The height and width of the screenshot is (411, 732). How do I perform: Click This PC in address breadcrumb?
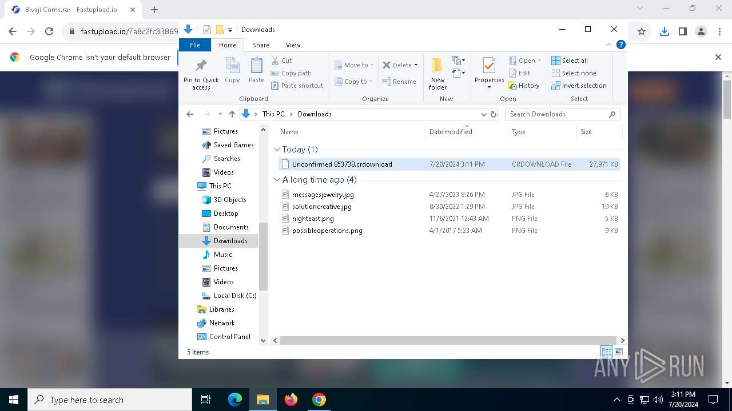273,114
